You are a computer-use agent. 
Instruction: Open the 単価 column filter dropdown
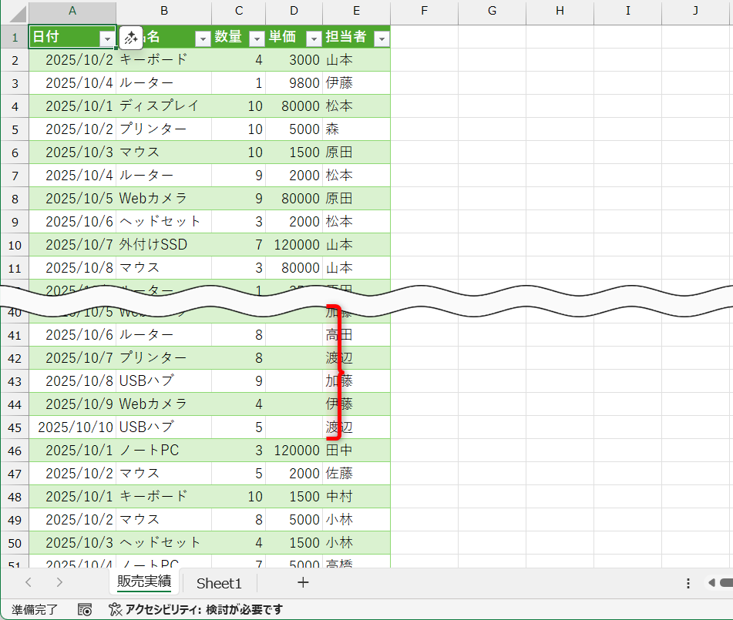(x=314, y=39)
